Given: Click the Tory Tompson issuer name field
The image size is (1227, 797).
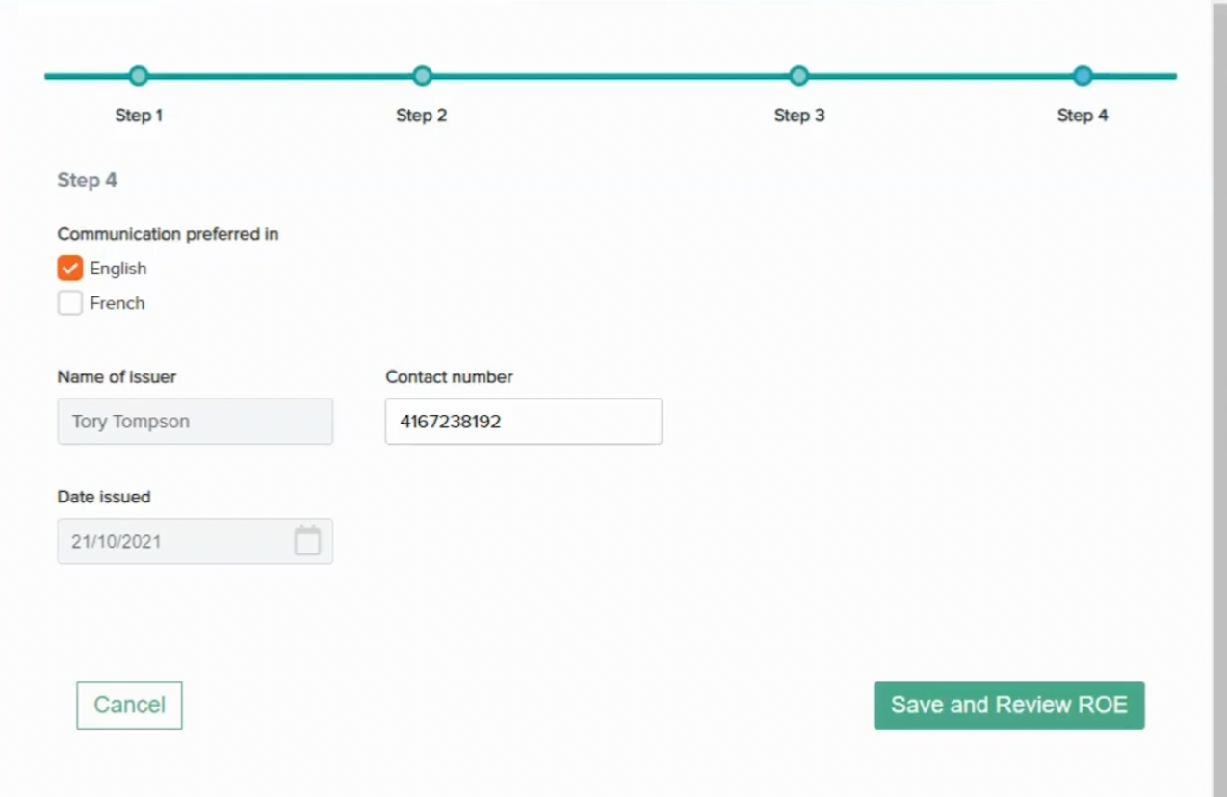Looking at the screenshot, I should tap(196, 422).
